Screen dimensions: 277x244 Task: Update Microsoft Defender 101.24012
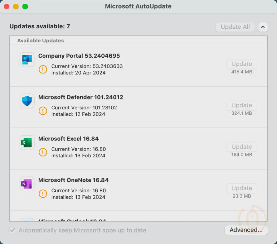[x=242, y=105]
